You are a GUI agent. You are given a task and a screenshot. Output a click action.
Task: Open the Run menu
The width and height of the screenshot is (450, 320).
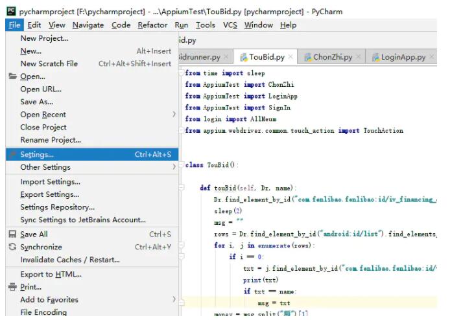coord(182,25)
